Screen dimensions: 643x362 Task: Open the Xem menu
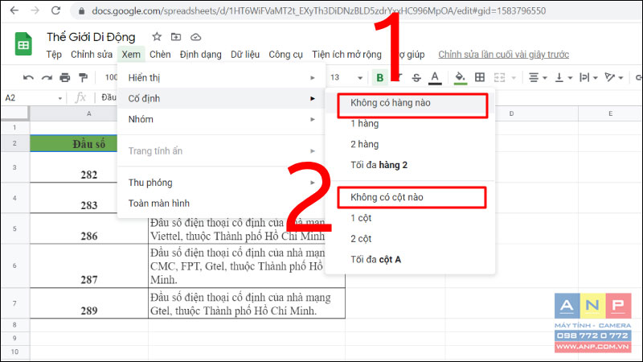(131, 55)
